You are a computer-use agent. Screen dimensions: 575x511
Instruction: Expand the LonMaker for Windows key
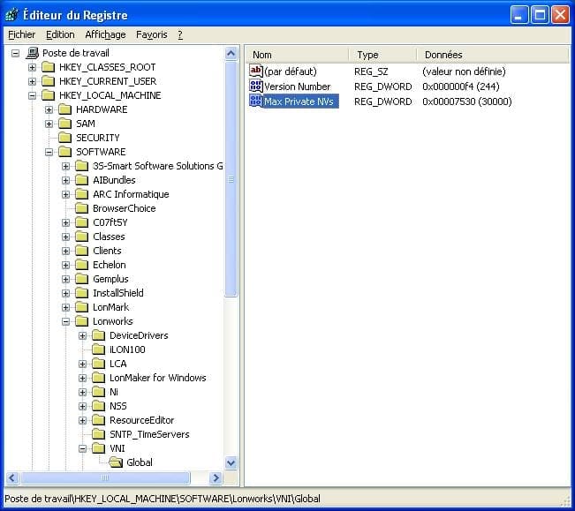coord(83,378)
